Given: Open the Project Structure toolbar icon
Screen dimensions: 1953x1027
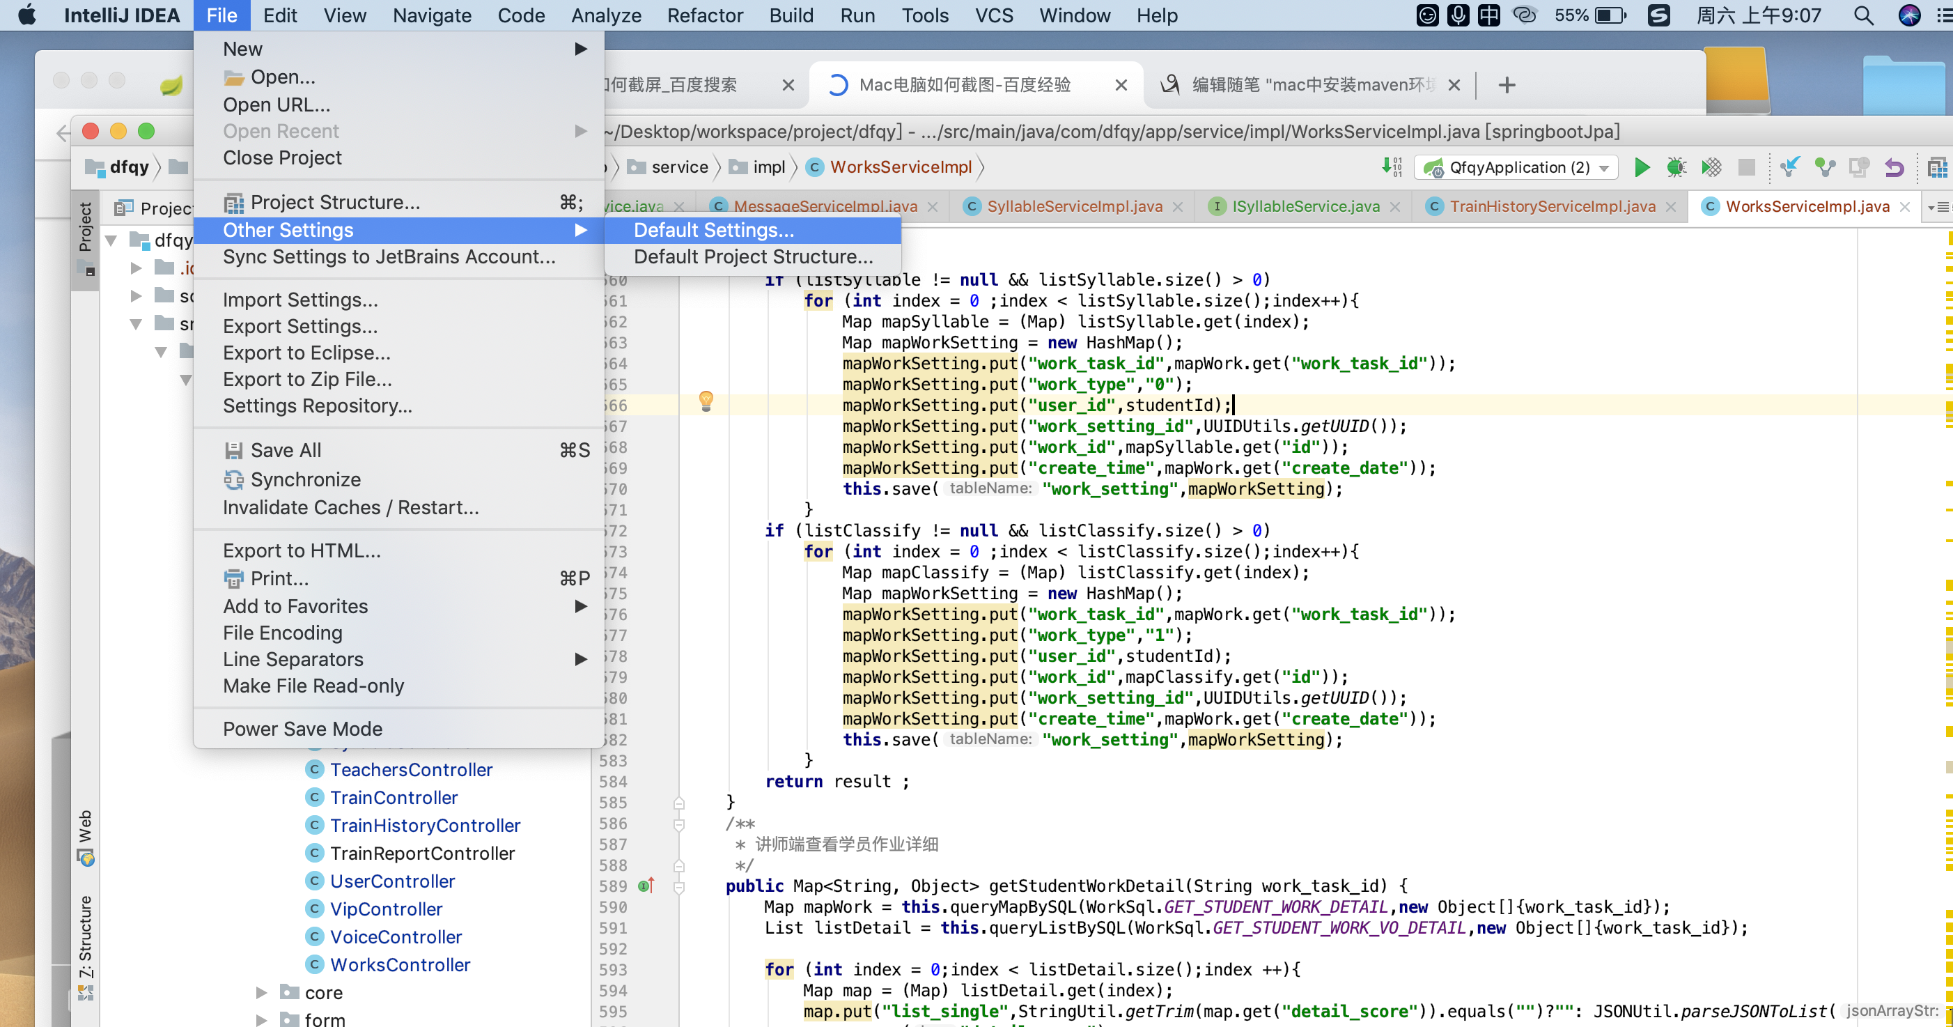Looking at the screenshot, I should pyautogui.click(x=1936, y=167).
